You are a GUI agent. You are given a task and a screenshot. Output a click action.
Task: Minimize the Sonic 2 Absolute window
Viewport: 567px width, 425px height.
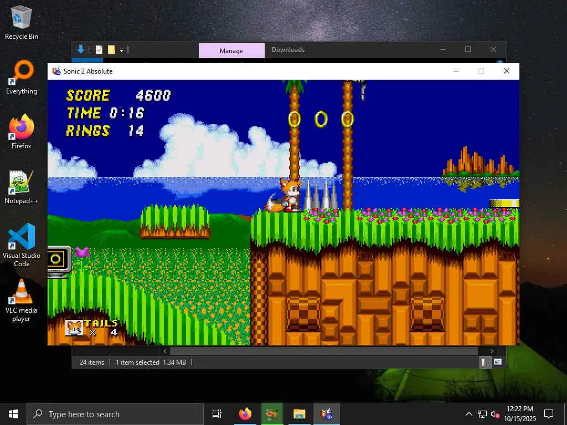pos(456,71)
